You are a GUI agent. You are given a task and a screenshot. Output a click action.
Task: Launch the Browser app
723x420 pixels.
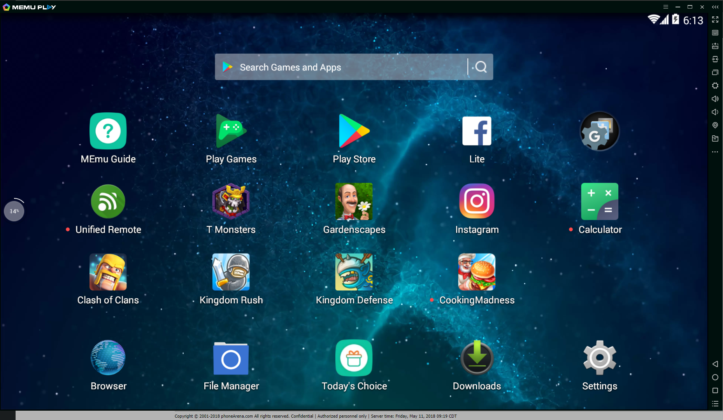click(x=108, y=358)
